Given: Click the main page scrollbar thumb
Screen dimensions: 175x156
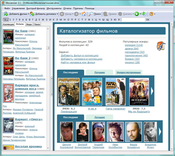Looking at the screenshot, I should click(x=172, y=78).
